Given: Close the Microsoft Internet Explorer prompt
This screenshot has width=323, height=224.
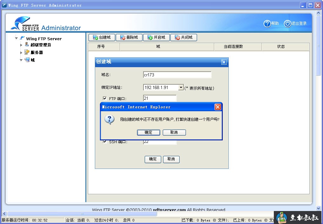Looking at the screenshot, I should tap(218, 107).
